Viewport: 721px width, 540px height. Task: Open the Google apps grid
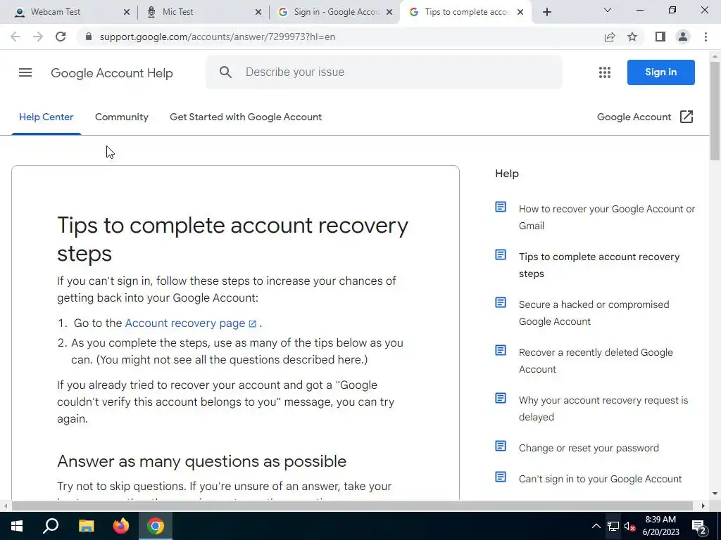pyautogui.click(x=605, y=72)
